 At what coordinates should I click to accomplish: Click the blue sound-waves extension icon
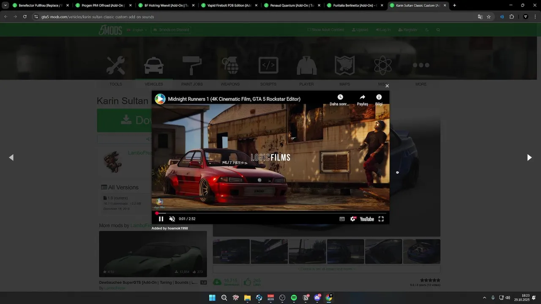pos(502,17)
